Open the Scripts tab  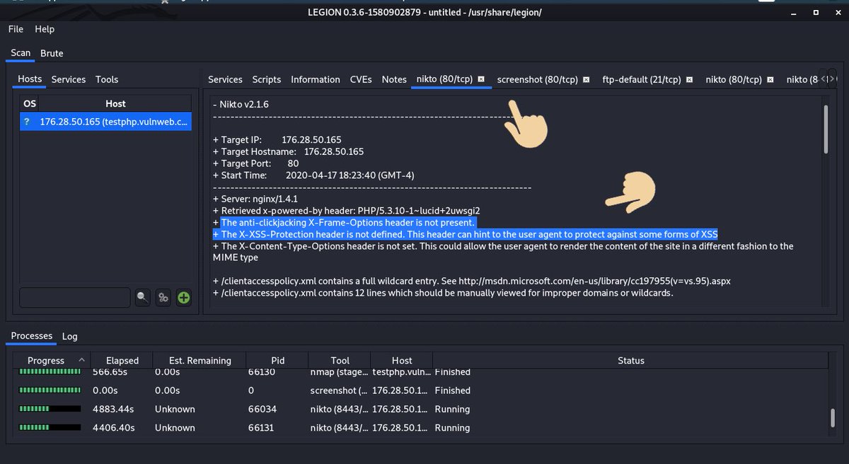click(x=266, y=79)
